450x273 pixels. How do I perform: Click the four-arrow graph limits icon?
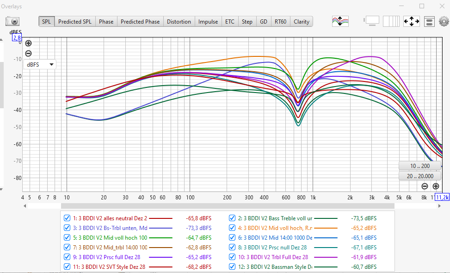click(411, 21)
